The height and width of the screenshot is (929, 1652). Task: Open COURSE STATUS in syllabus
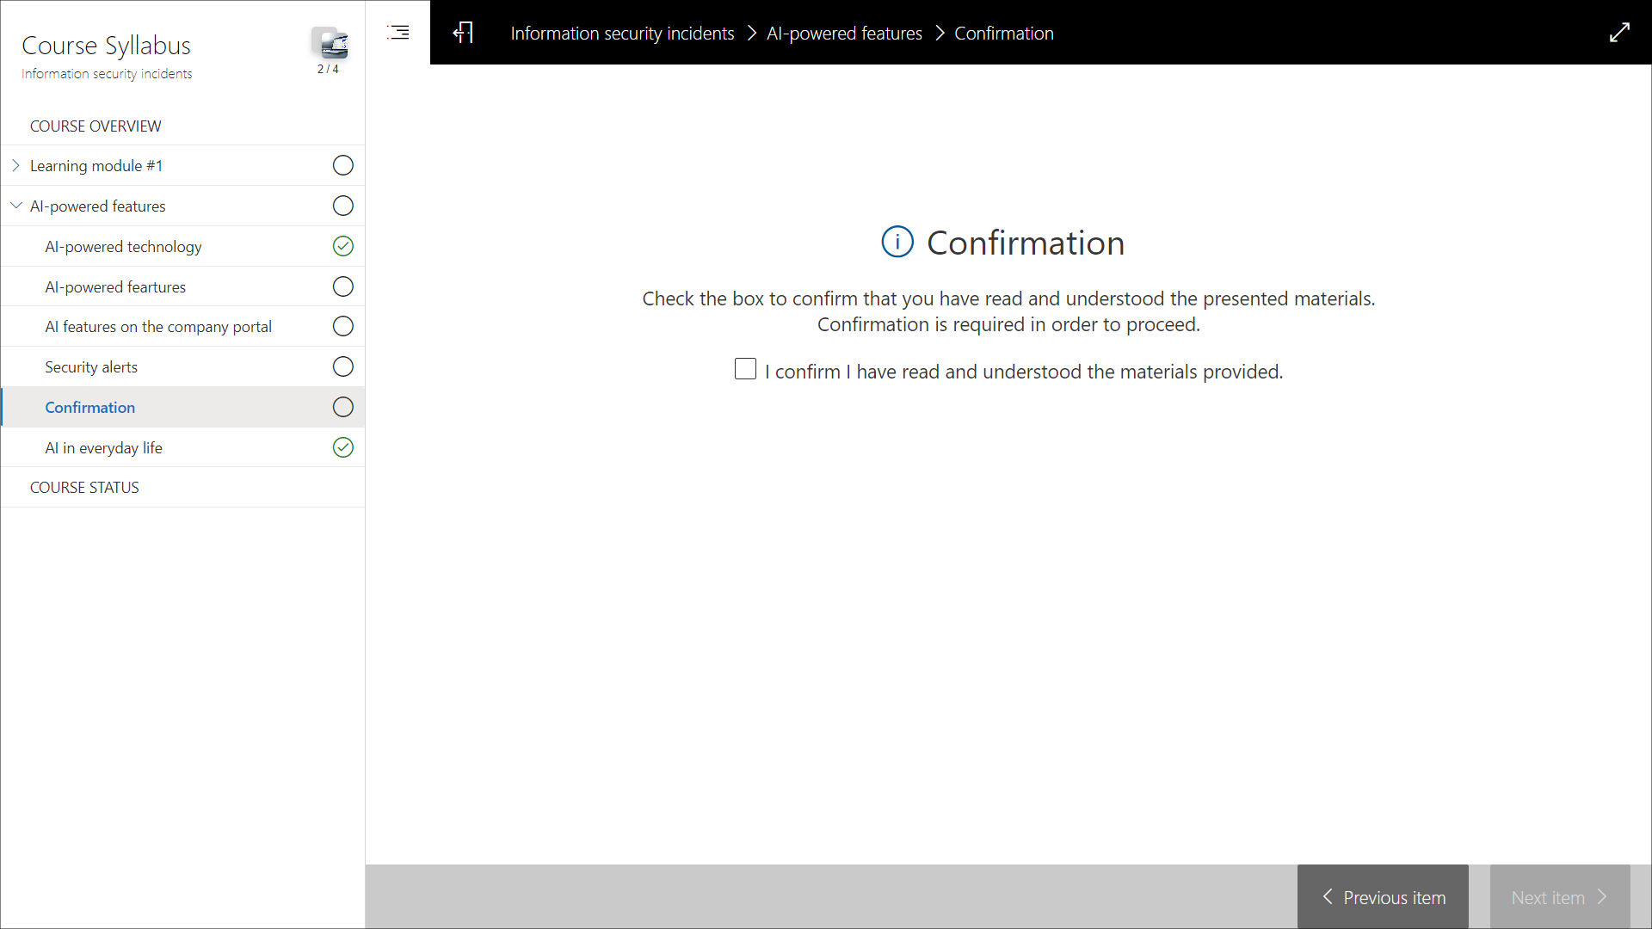tap(84, 488)
